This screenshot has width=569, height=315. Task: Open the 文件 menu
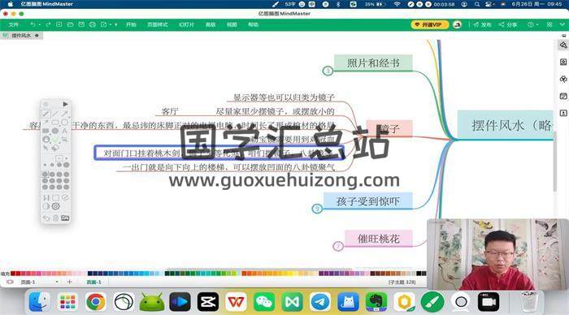[14, 24]
